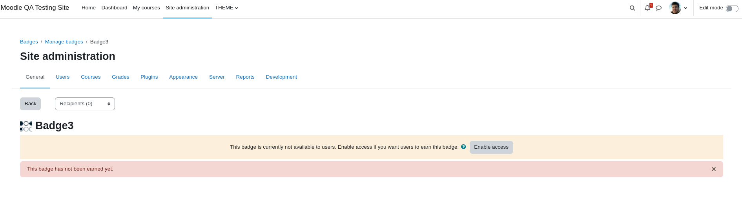This screenshot has height=223, width=742.
Task: Click the Enable access button
Action: coord(491,147)
